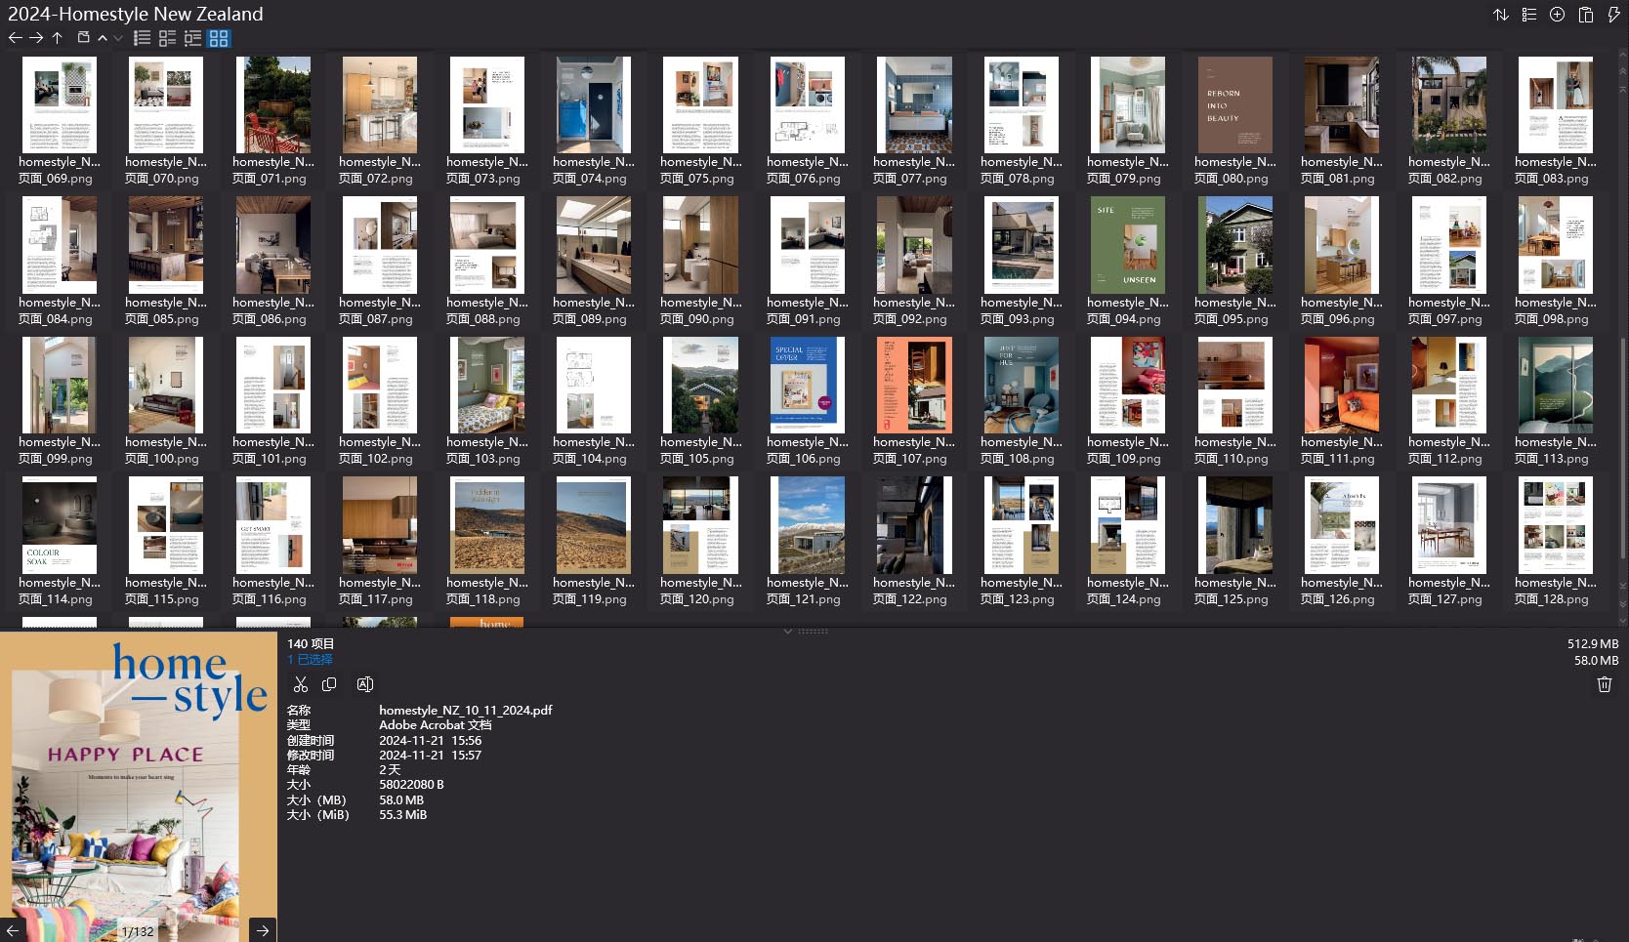Viewport: 1629px width, 942px height.
Task: Select the thumbnail grid view
Action: (219, 38)
